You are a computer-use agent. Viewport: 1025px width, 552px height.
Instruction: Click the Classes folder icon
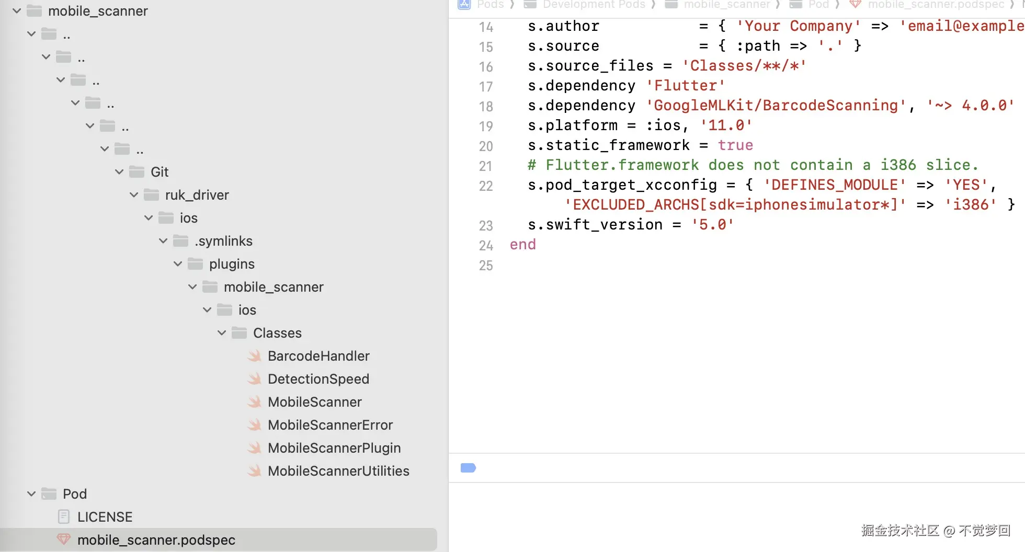click(x=240, y=332)
